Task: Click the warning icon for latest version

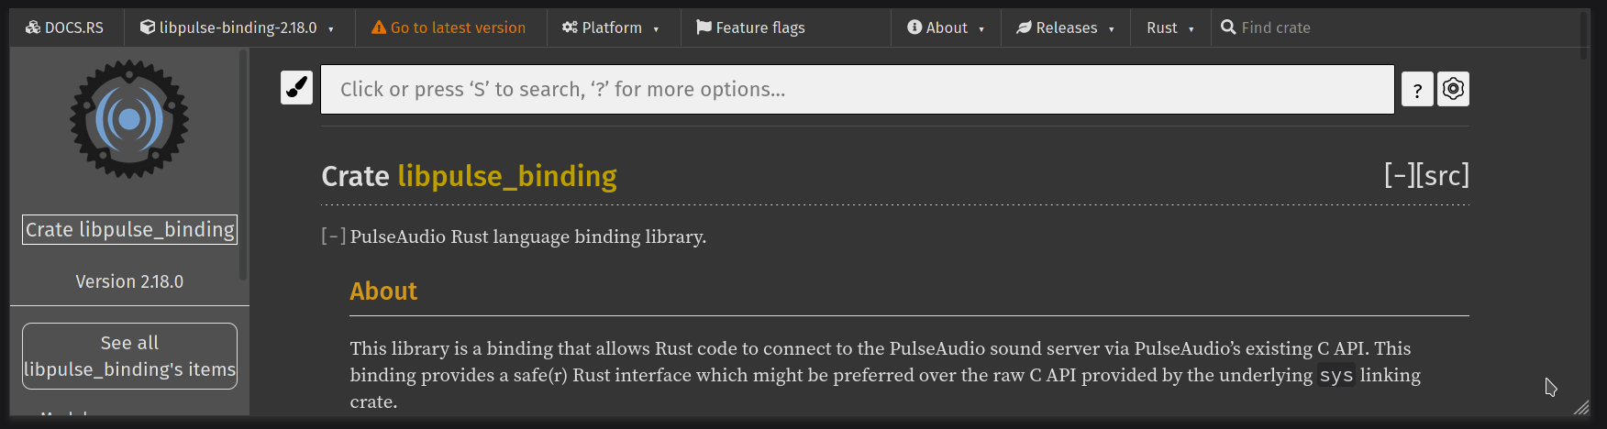Action: pos(379,27)
